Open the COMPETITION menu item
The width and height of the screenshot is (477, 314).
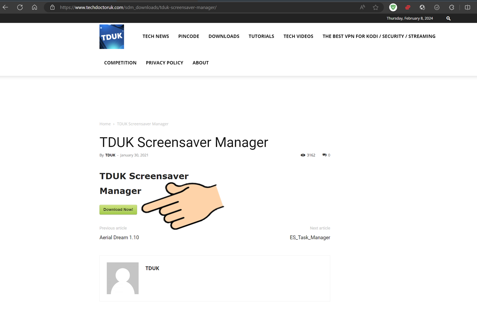click(x=120, y=63)
